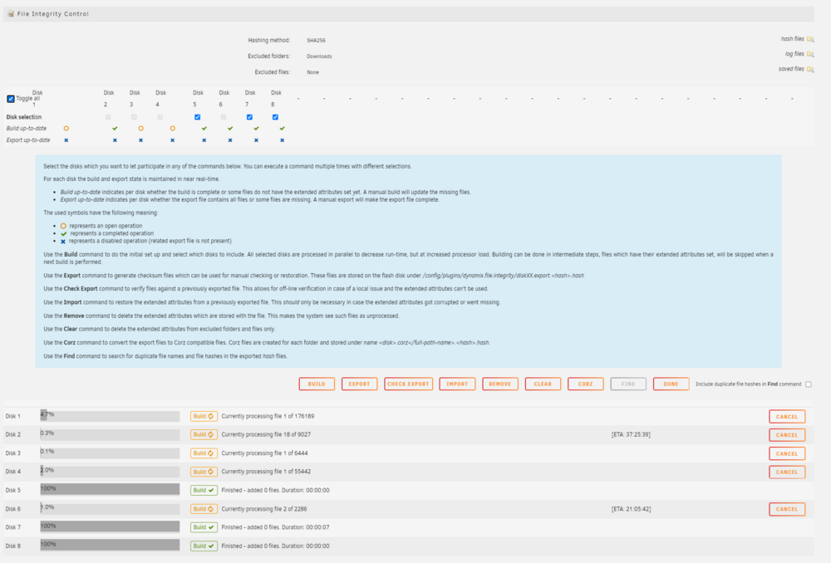Toggle Disk 6 selection checkbox
831x563 pixels.
(x=223, y=117)
